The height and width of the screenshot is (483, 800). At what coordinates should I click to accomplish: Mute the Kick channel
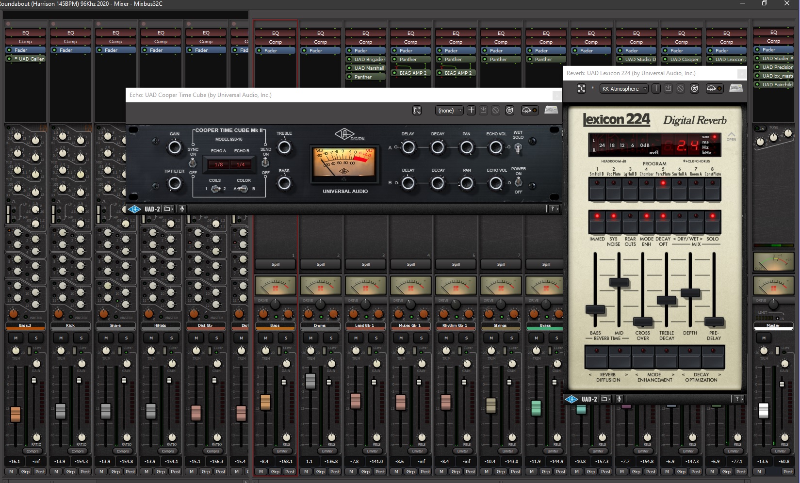point(60,338)
